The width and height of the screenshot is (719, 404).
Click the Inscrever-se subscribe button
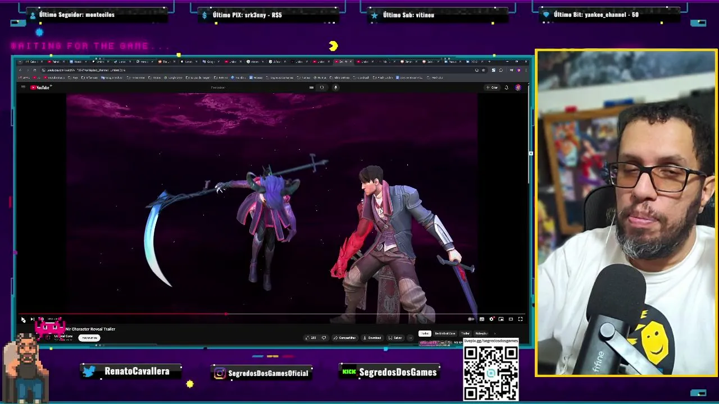[89, 338]
